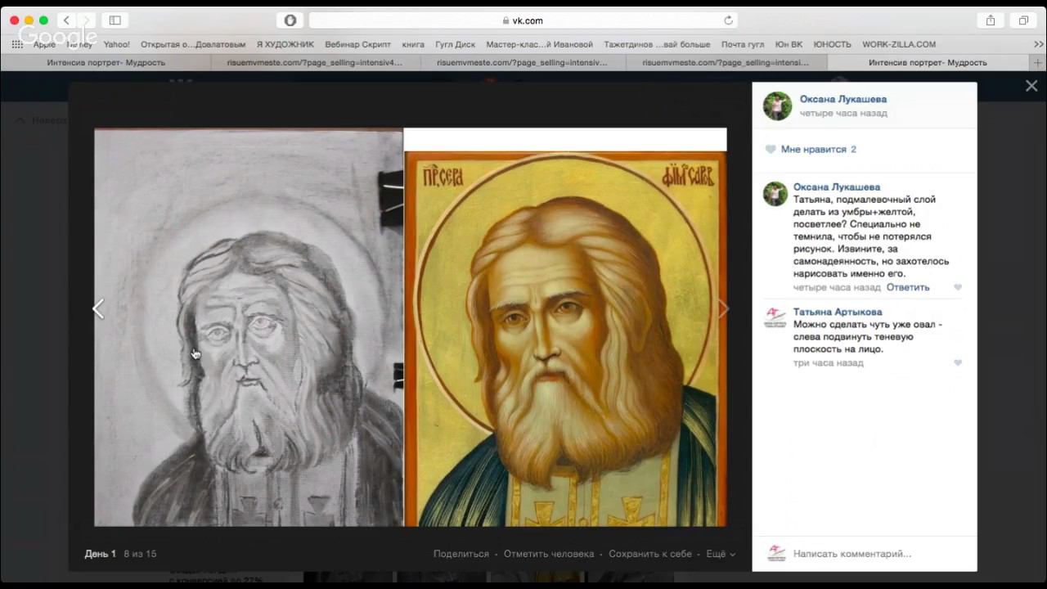Expand the Ещё menu under the photo

coord(720,554)
